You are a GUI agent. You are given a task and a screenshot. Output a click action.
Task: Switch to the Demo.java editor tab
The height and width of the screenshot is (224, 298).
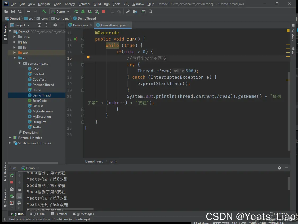pos(80,25)
